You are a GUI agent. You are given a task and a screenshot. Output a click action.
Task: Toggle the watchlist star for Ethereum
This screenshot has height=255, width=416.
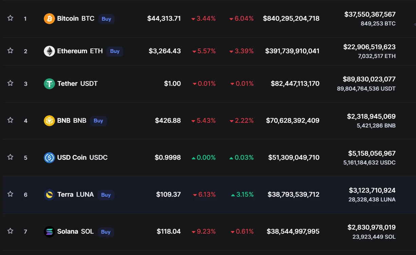click(x=11, y=51)
